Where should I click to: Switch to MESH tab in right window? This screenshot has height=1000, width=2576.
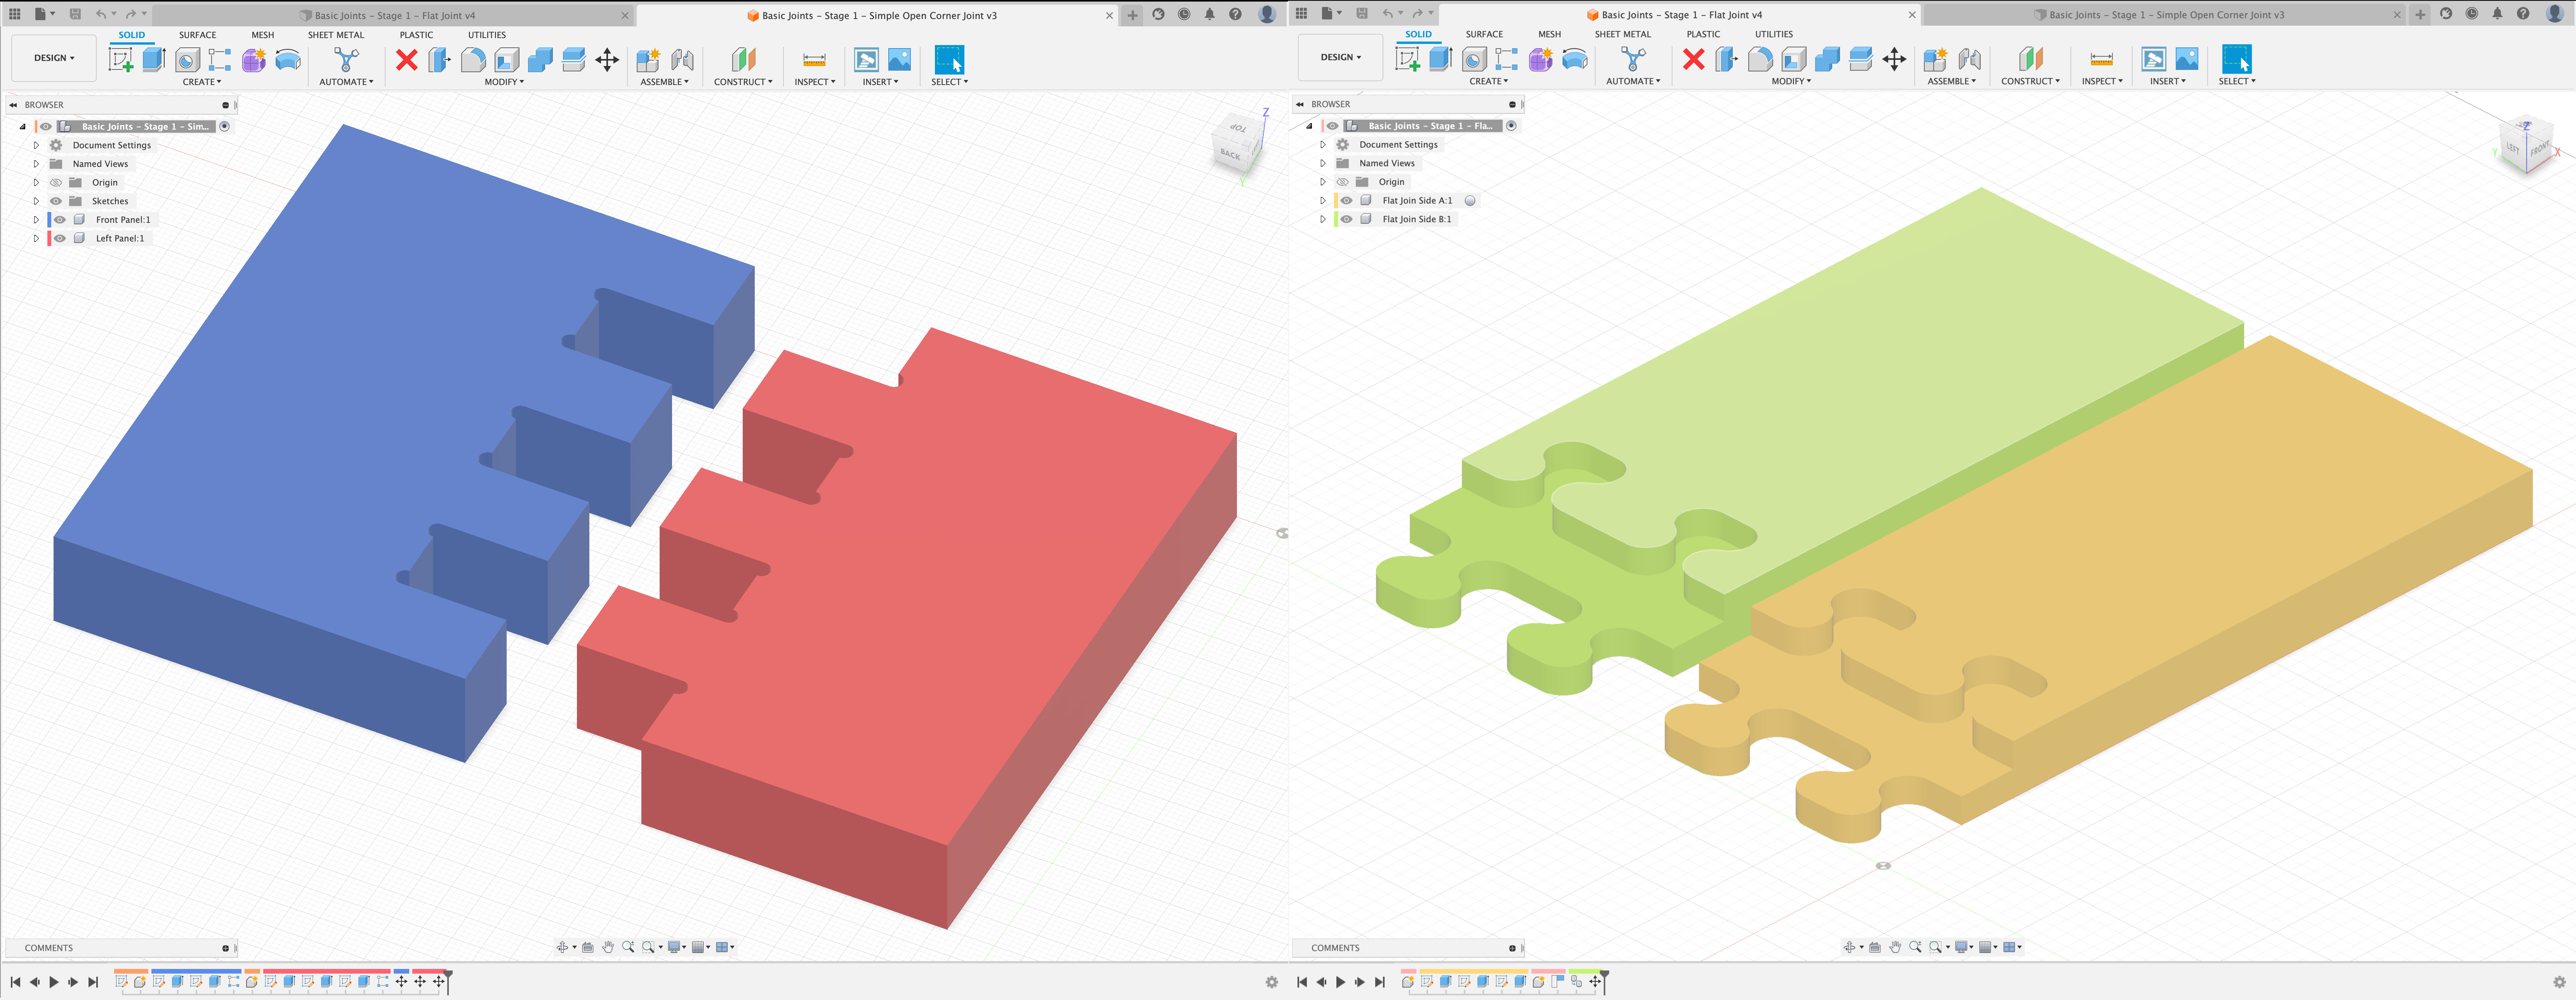pos(1549,34)
